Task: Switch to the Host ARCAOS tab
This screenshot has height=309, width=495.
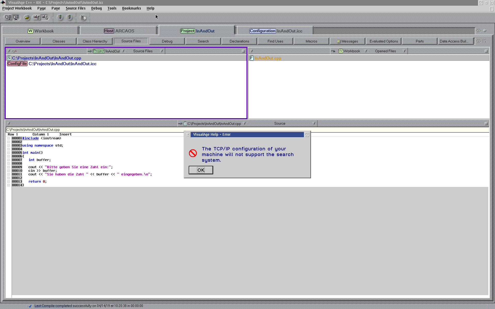Action: (x=119, y=31)
